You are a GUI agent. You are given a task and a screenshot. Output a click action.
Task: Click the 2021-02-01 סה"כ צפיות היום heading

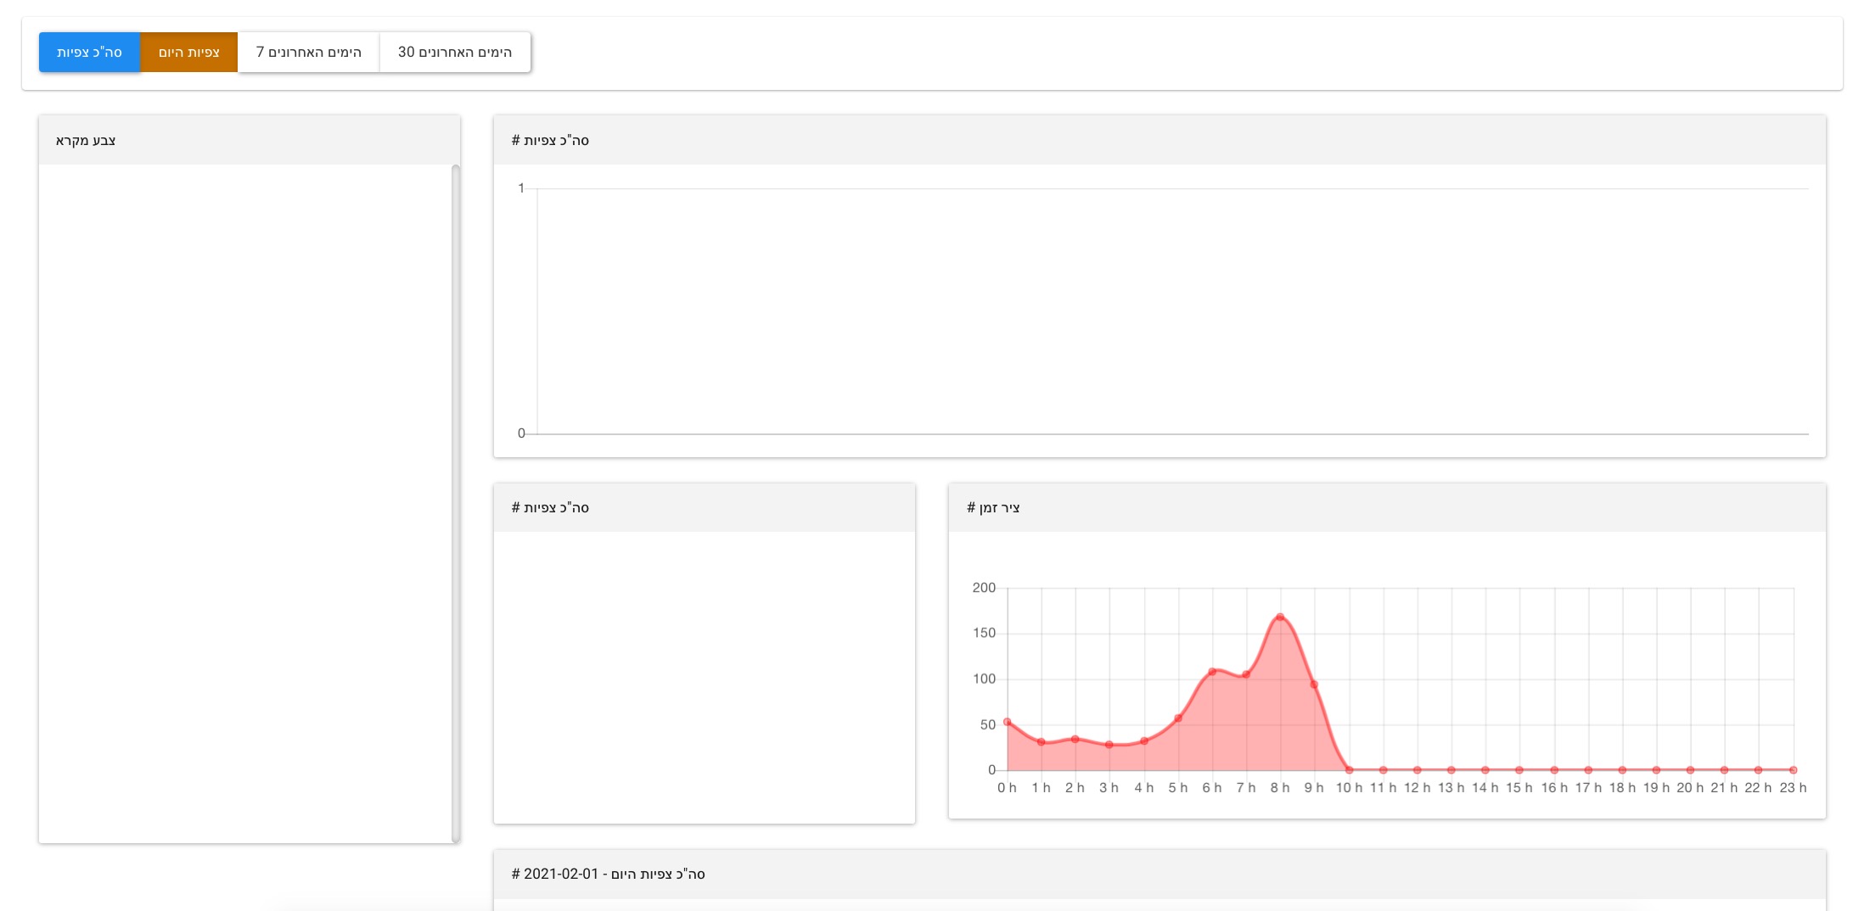[x=608, y=874]
